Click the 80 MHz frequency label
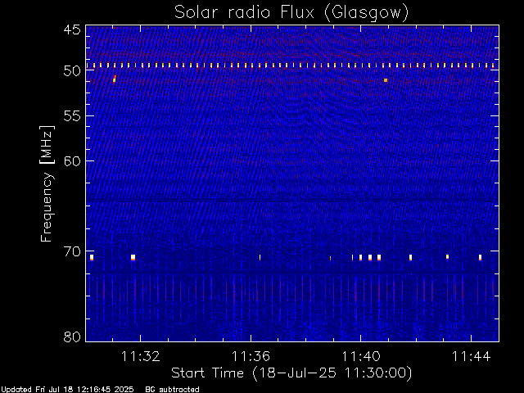Viewport: 524px width, 393px height. pyautogui.click(x=72, y=337)
